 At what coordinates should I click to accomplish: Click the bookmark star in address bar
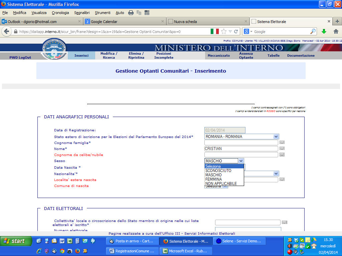[x=224, y=31]
